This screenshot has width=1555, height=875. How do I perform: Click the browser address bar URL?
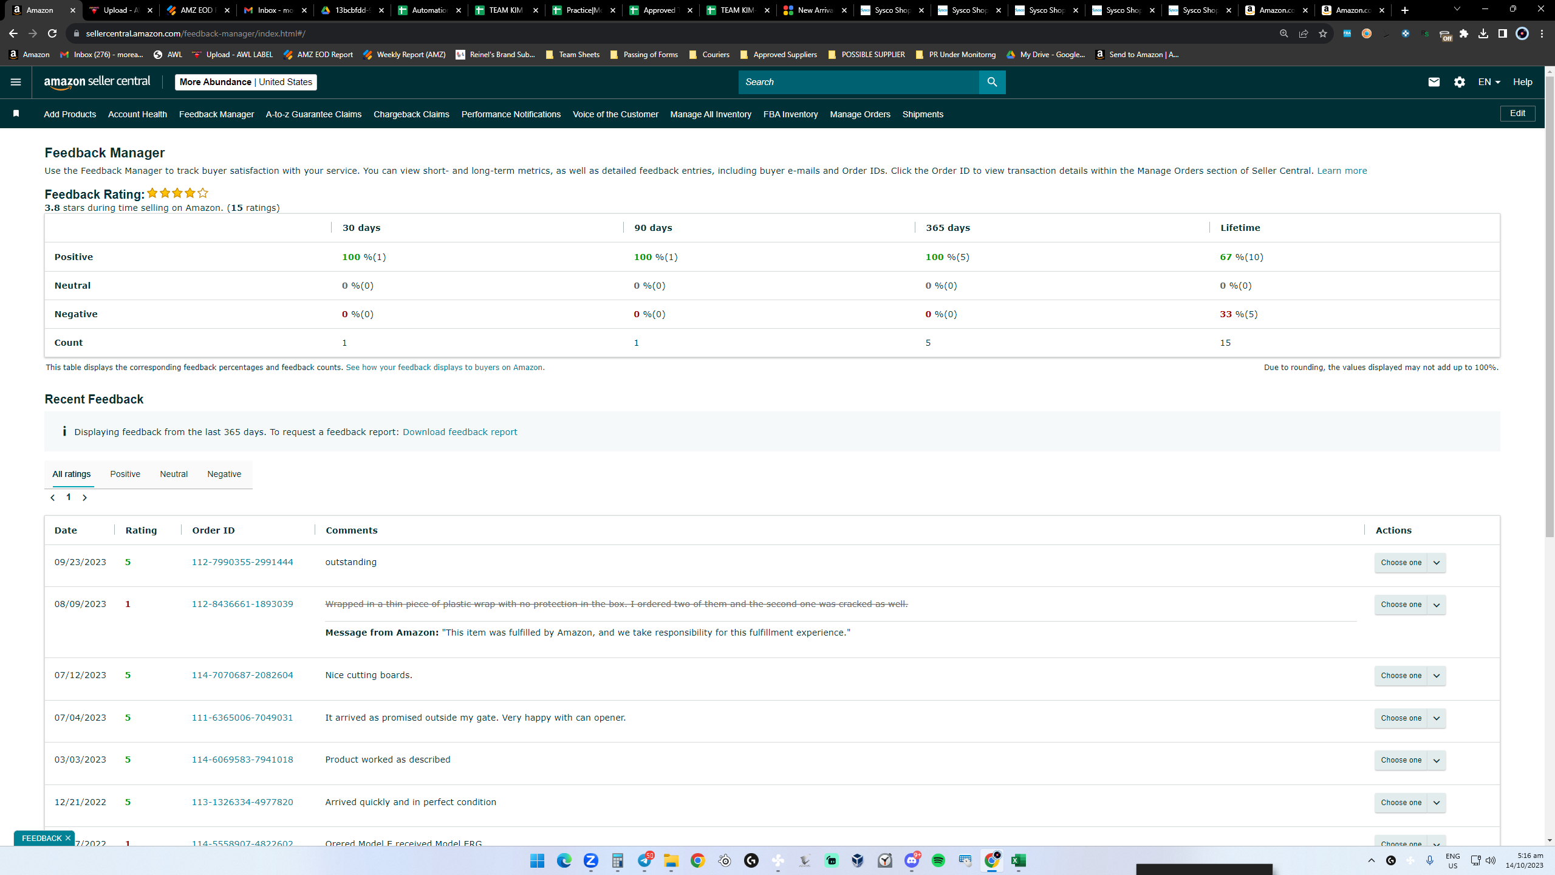(196, 33)
